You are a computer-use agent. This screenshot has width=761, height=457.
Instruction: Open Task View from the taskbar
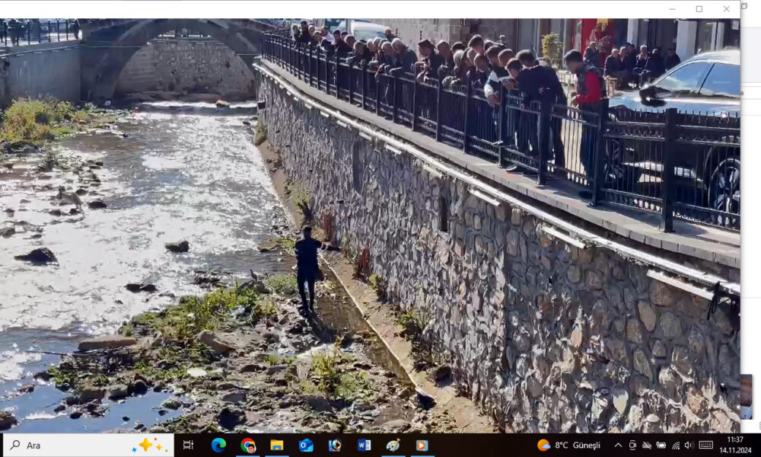[x=189, y=446]
